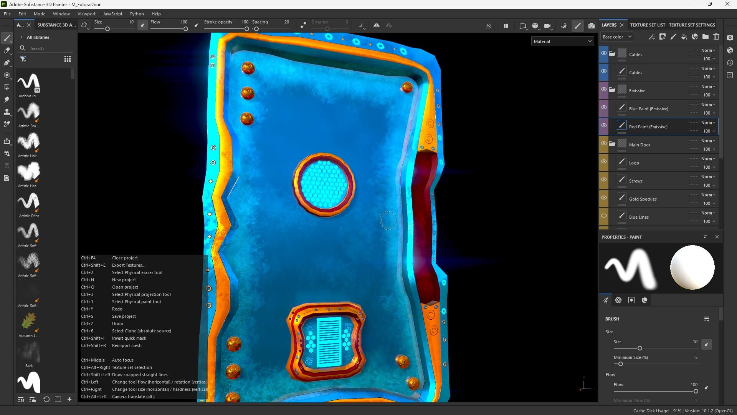The width and height of the screenshot is (737, 415).
Task: Open the Base color channel dropdown
Action: click(617, 37)
